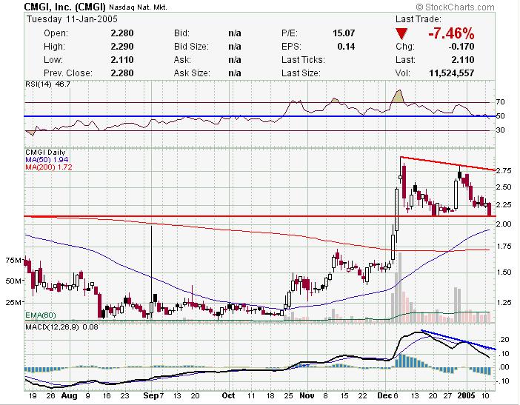
Task: Click the 1.25 price axis label
Action: [504, 303]
